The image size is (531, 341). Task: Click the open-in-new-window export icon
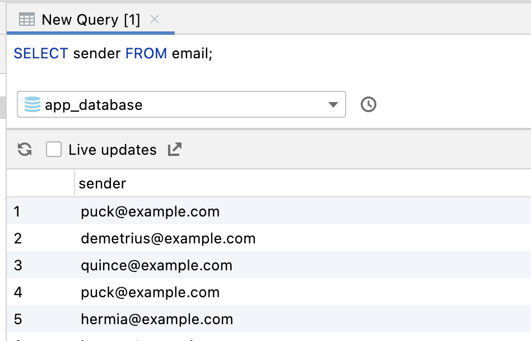pyautogui.click(x=175, y=150)
